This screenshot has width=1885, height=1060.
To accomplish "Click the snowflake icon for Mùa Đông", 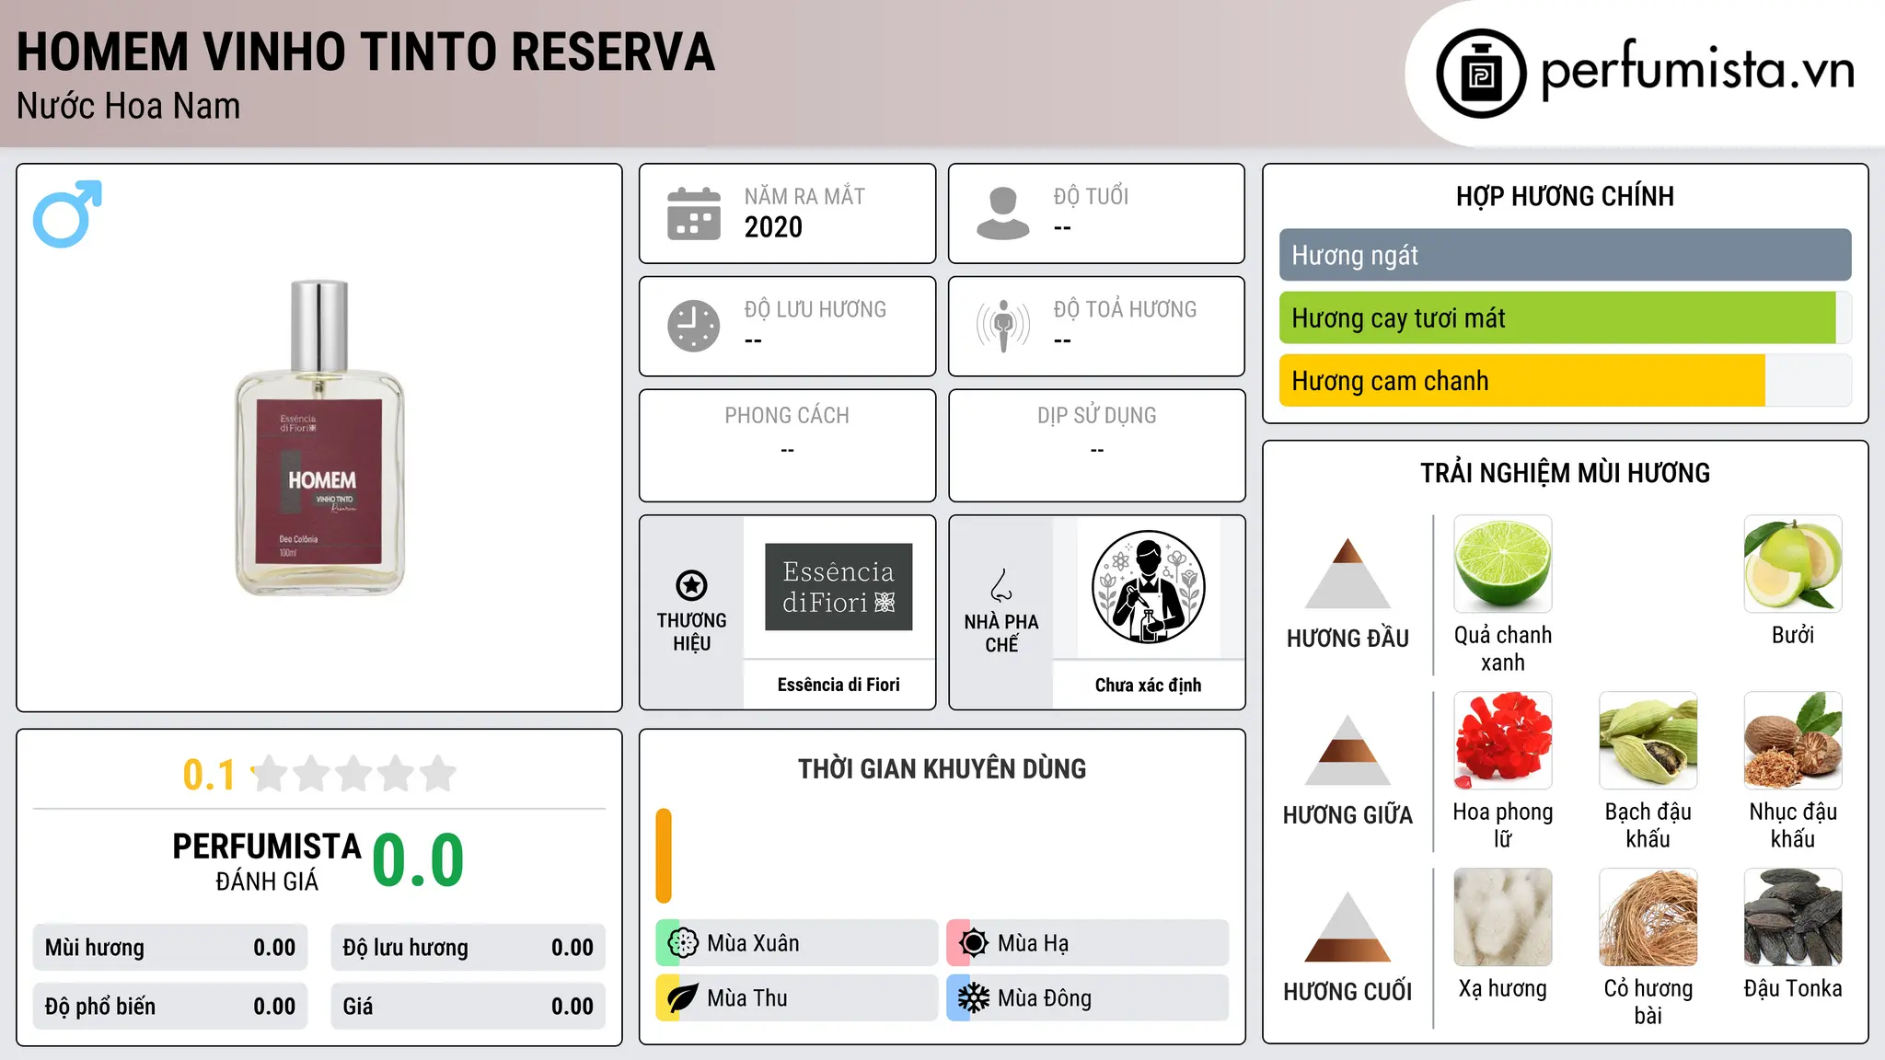I will point(973,998).
